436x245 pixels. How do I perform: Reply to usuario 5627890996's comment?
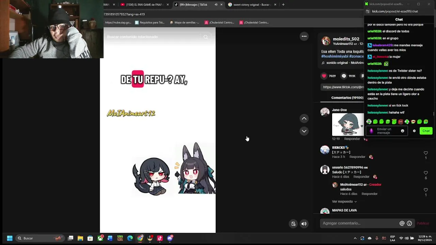361,177
